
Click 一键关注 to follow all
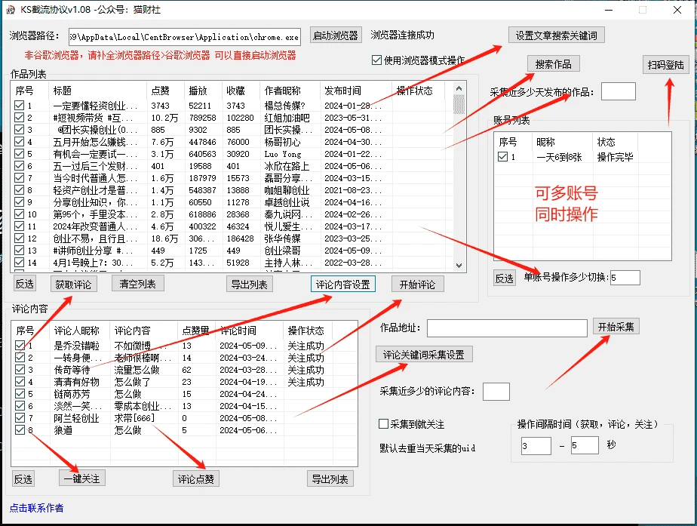81,478
